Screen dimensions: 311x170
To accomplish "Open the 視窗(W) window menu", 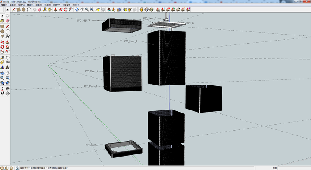I will (x=56, y=5).
